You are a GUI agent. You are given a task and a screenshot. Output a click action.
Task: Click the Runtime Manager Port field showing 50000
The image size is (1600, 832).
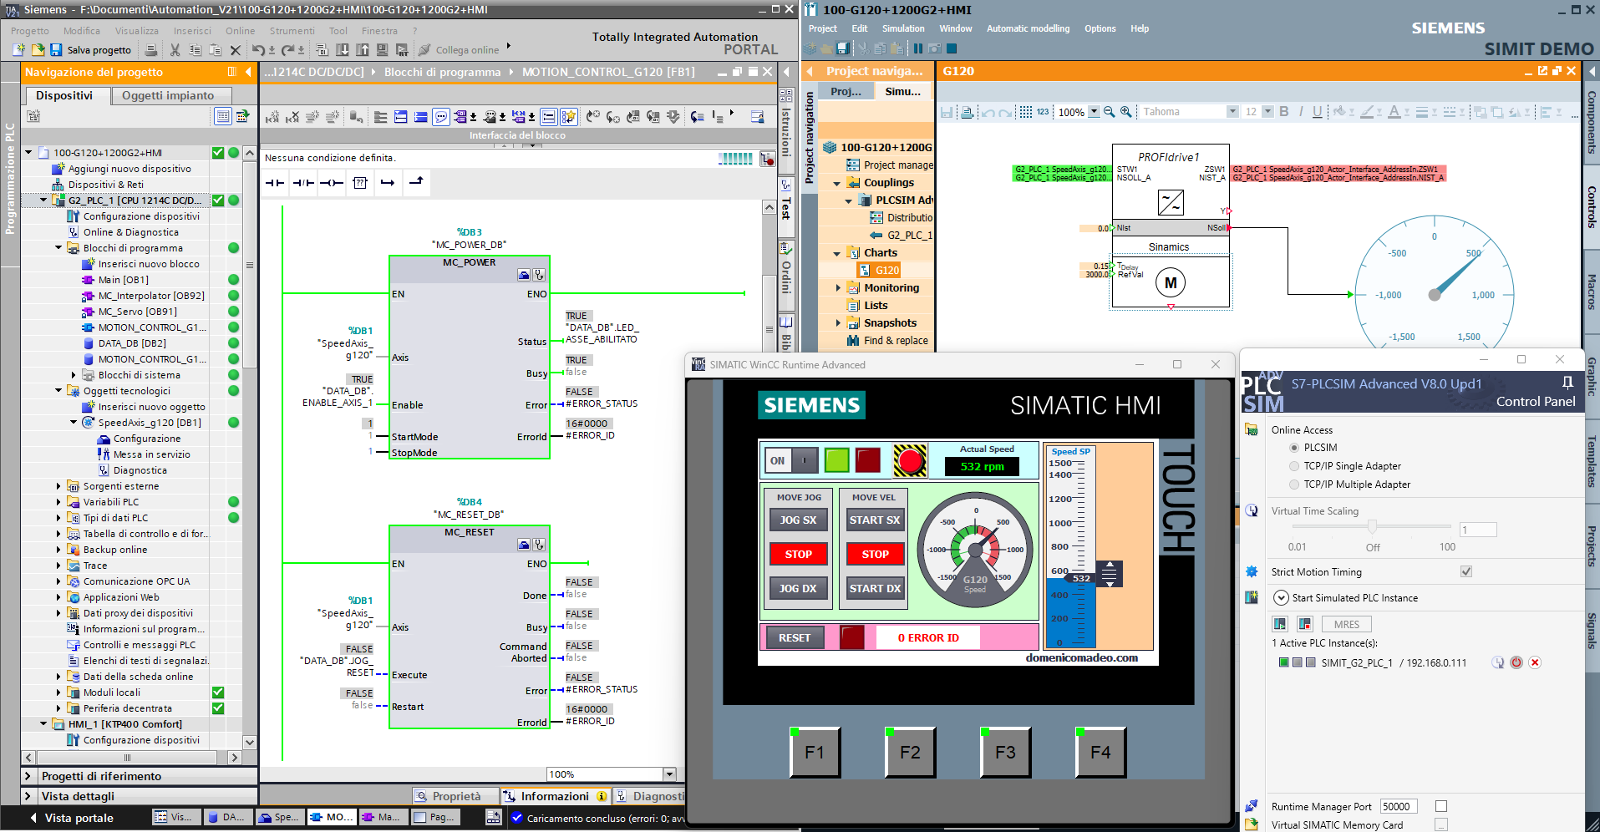1399,806
